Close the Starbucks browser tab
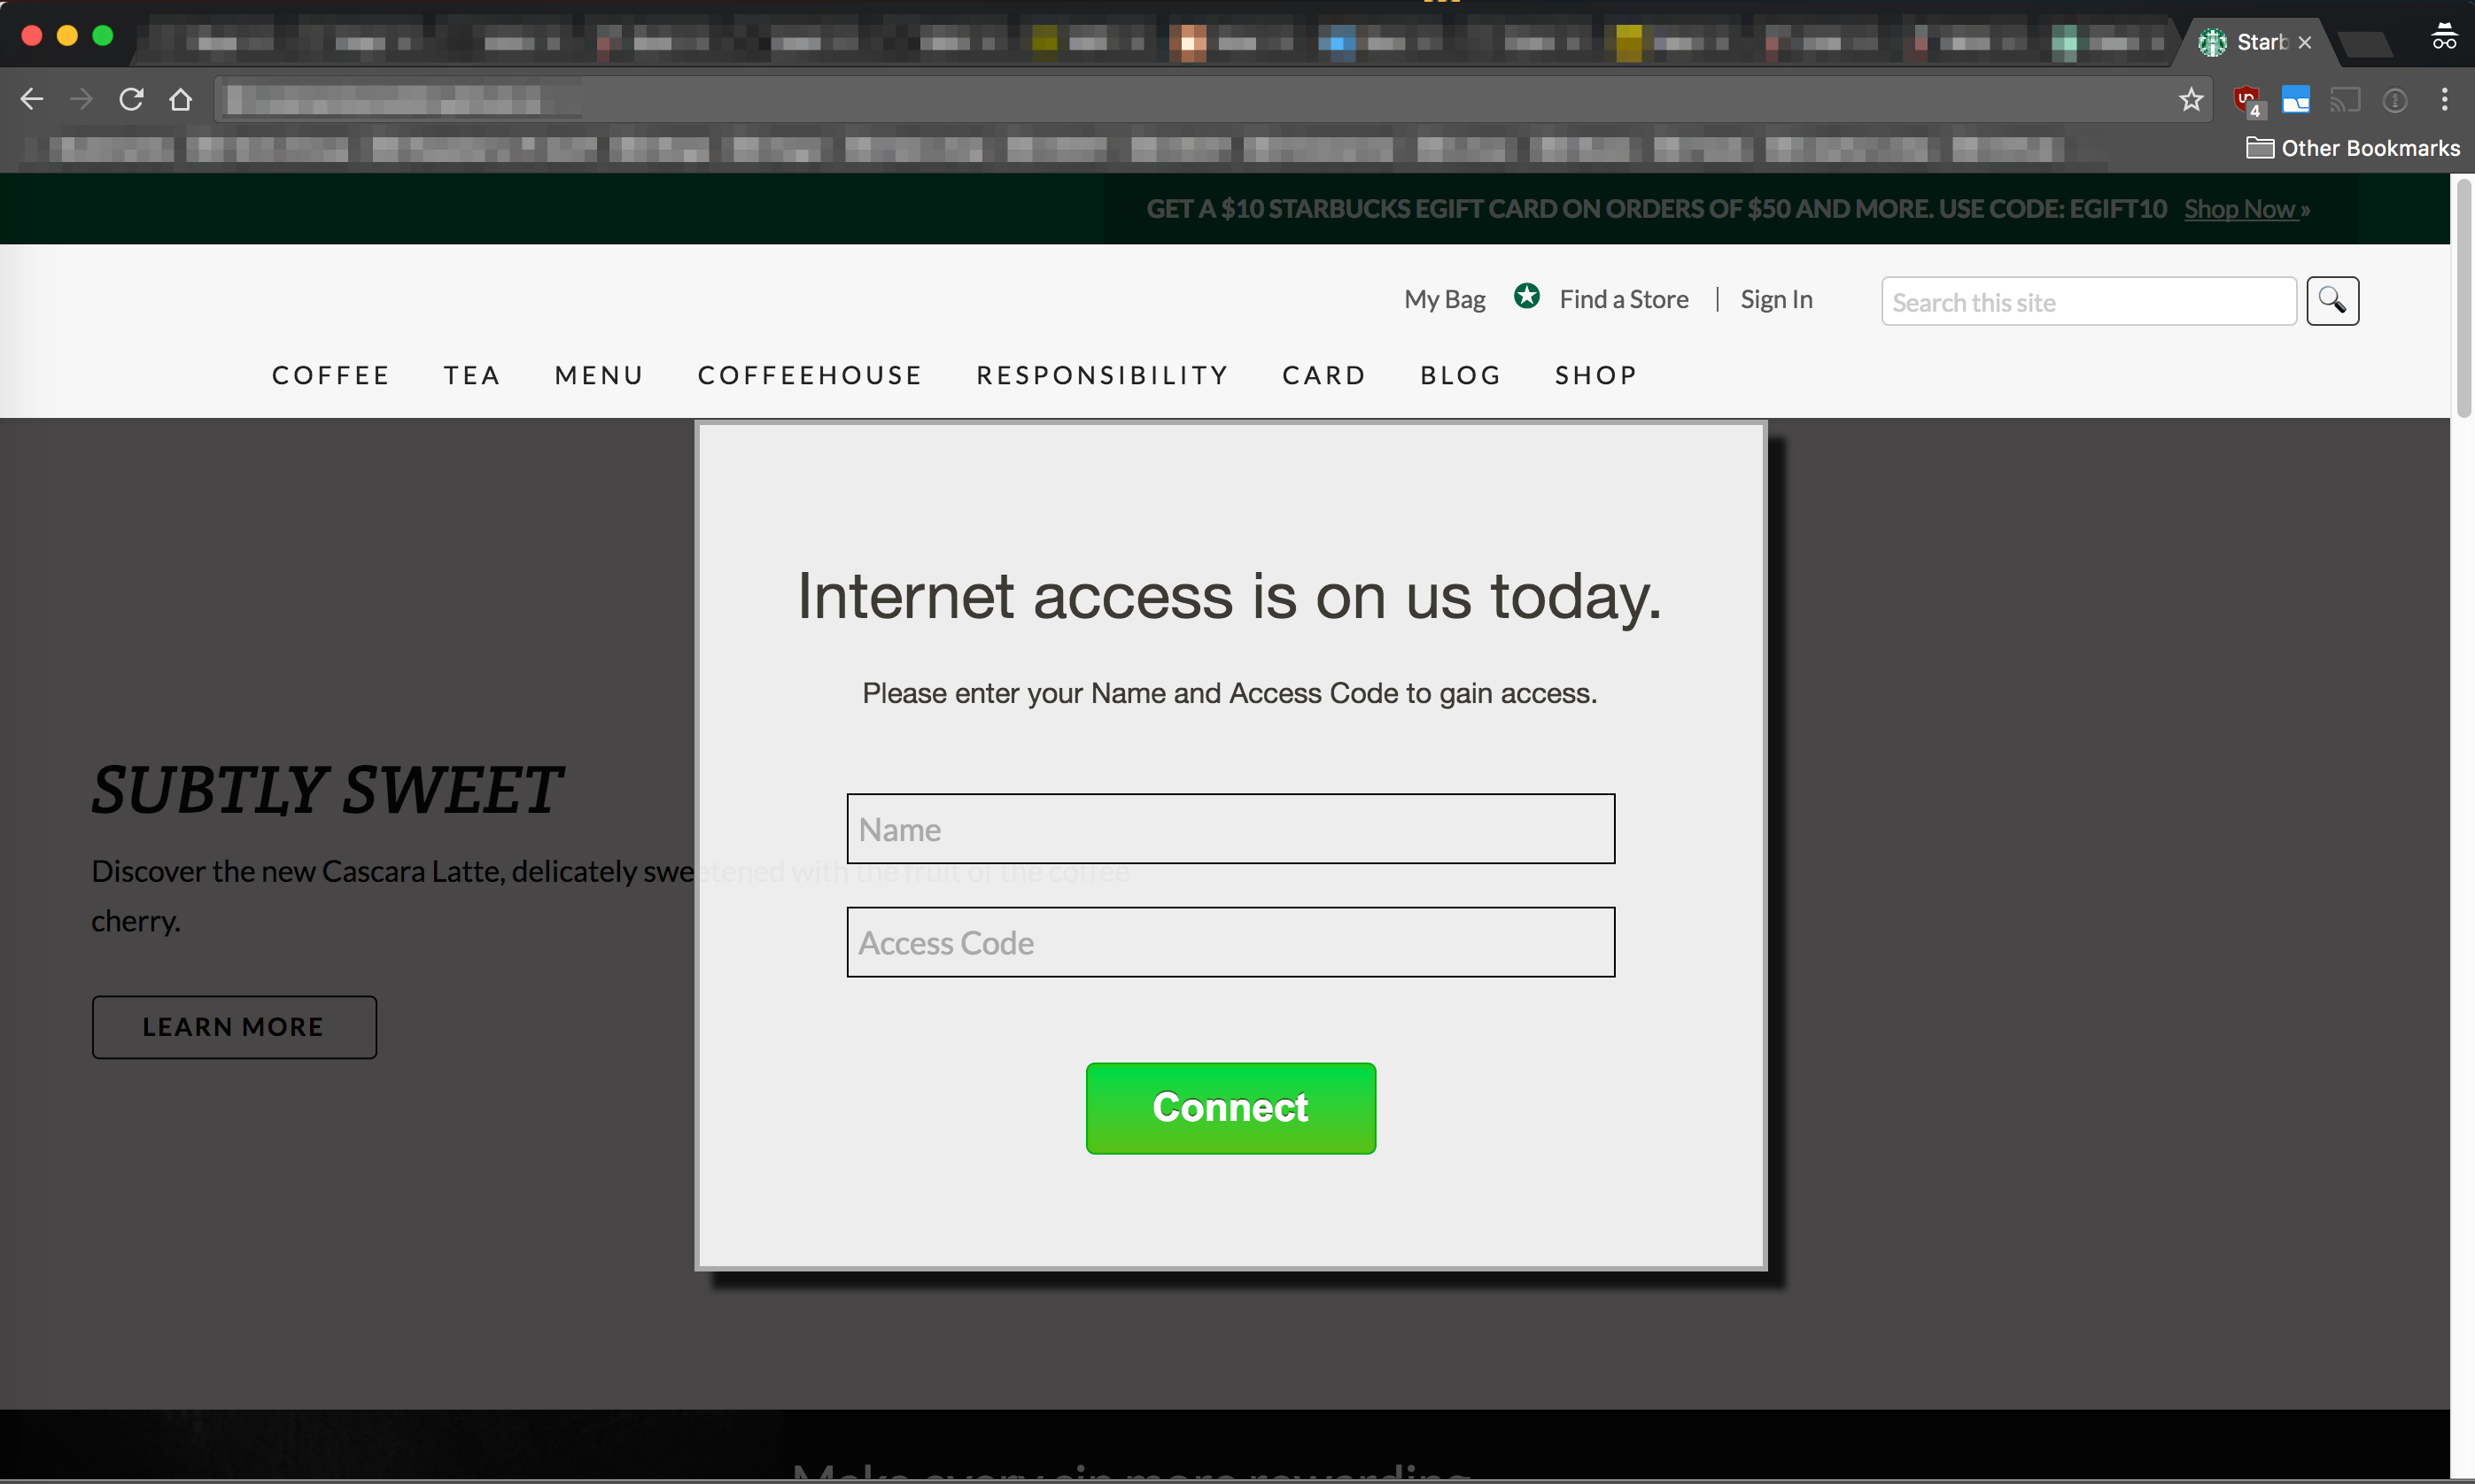The height and width of the screenshot is (1484, 2475). (x=2305, y=42)
